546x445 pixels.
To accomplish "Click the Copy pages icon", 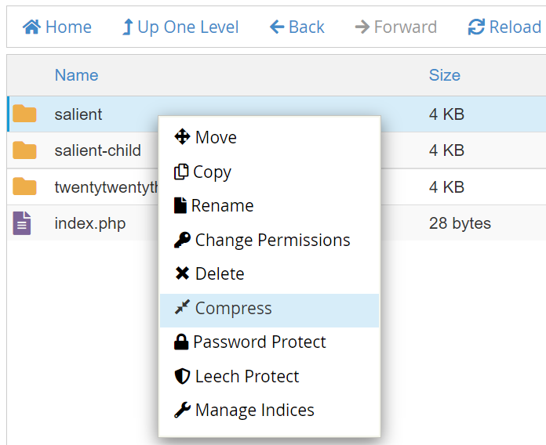I will [x=181, y=172].
